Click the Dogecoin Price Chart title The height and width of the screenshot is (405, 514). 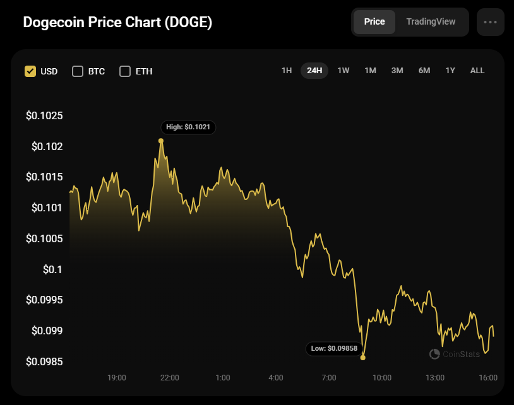tap(117, 22)
